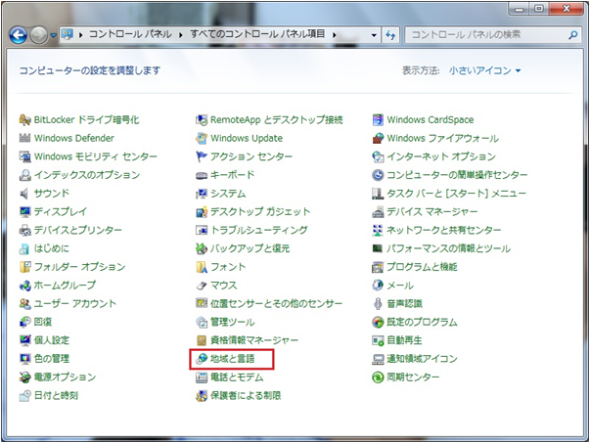Click the 音声認識 microphone icon
The width and height of the screenshot is (590, 443).
[378, 303]
